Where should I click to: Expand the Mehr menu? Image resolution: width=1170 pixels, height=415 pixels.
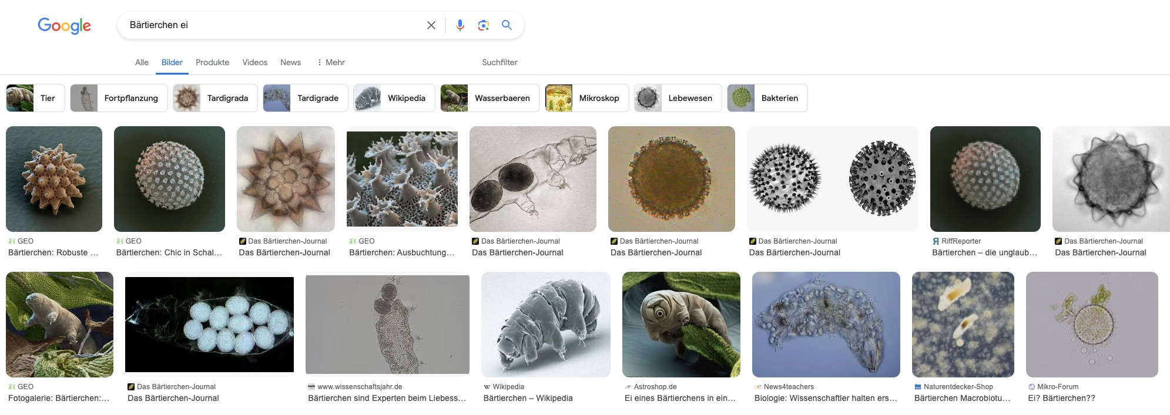331,62
